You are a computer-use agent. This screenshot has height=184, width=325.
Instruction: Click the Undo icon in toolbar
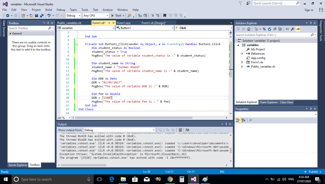50,16
